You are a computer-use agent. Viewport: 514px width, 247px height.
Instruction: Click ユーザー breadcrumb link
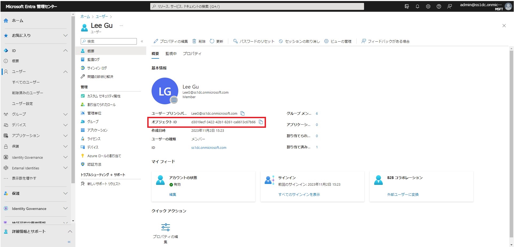pyautogui.click(x=102, y=17)
